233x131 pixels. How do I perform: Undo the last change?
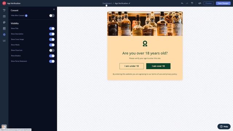(182, 3)
